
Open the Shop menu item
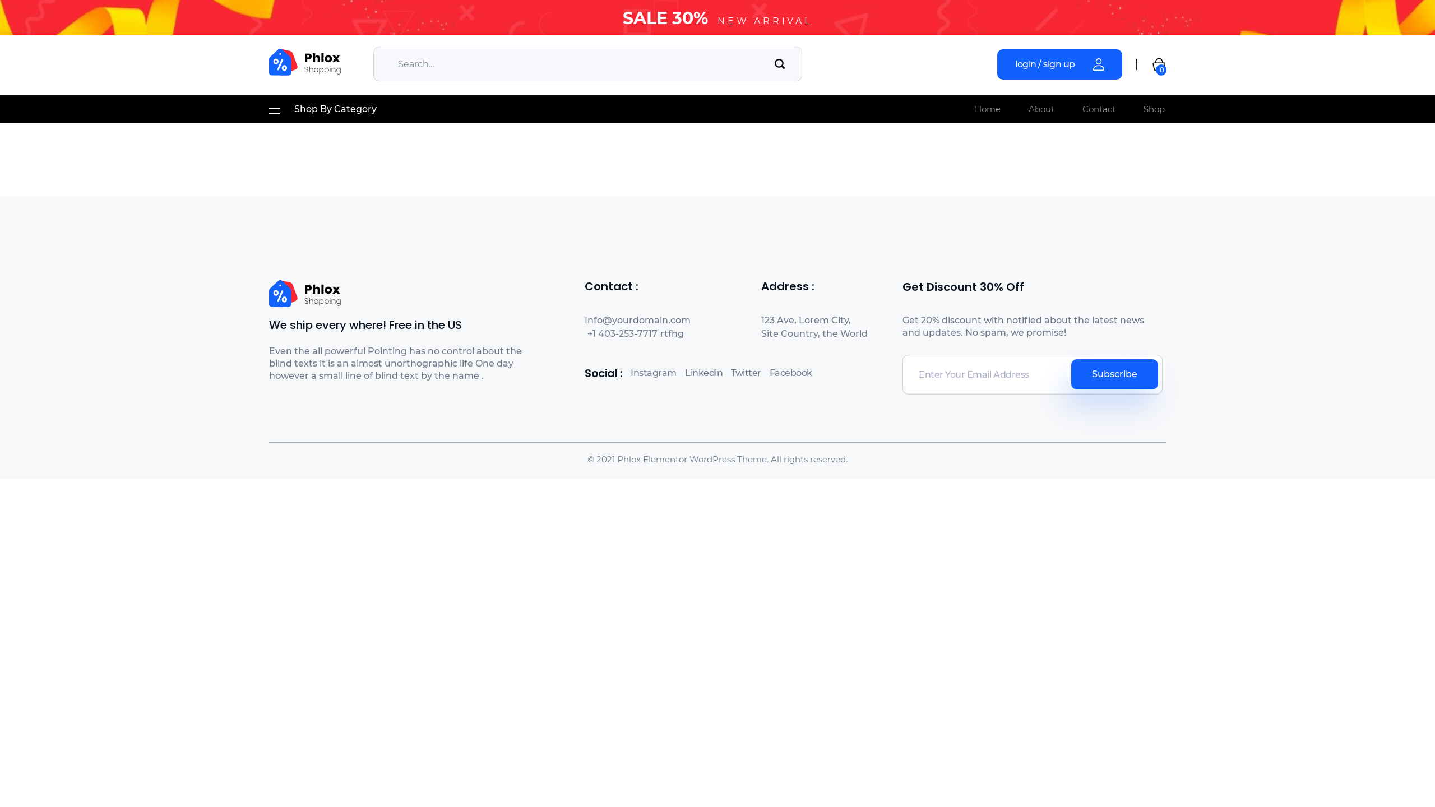[x=1154, y=109]
